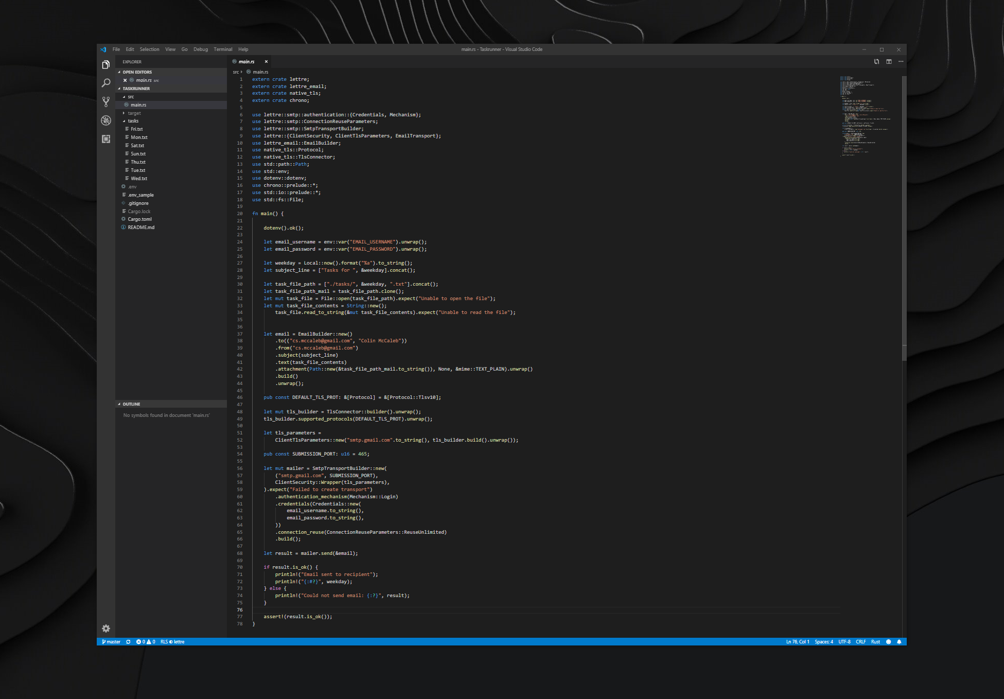Open Mon.txt in tasks folder
1004x699 pixels.
171,137
